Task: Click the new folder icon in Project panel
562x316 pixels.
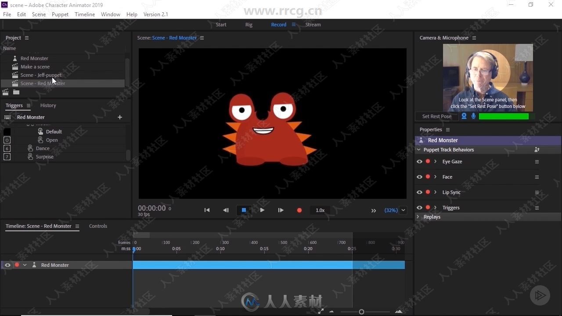Action: click(x=16, y=92)
